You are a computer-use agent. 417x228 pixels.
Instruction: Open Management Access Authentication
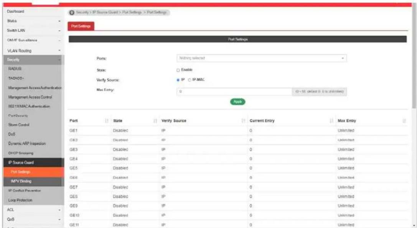[35, 88]
